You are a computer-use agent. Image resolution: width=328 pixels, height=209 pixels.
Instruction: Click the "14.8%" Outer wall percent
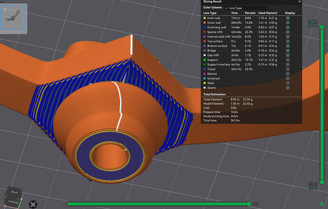(249, 23)
